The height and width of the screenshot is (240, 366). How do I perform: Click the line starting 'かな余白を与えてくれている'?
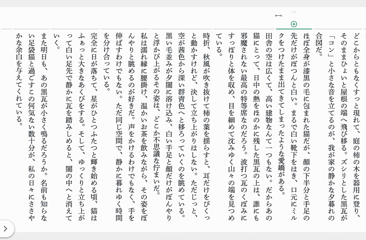tap(19, 79)
